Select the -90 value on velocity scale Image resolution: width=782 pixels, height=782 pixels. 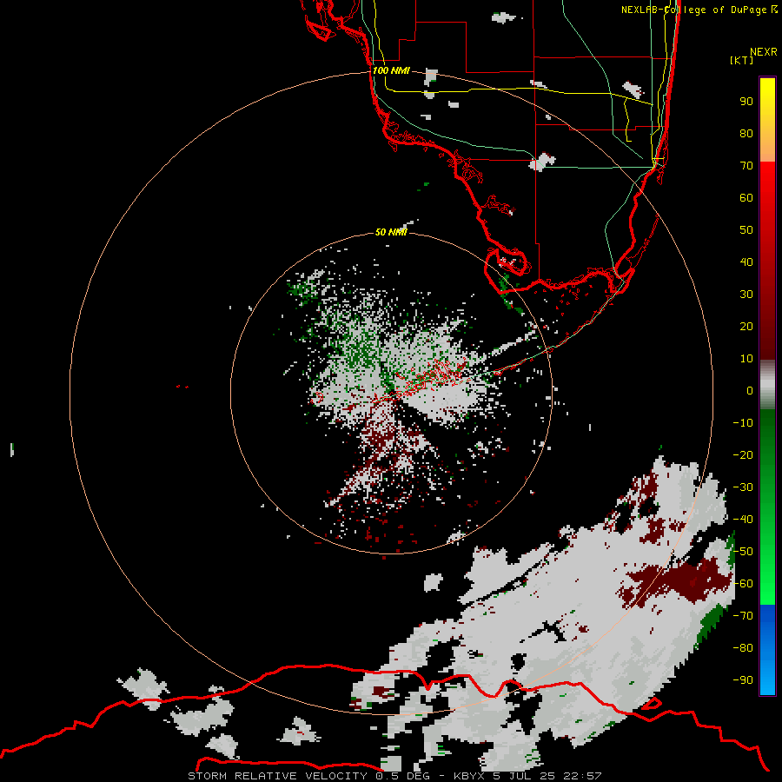(743, 680)
